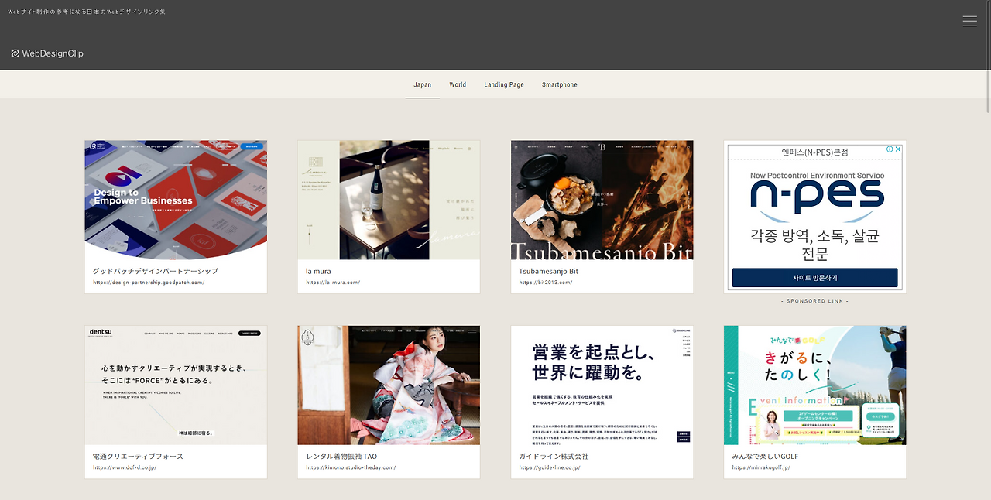Click the 사이트 방문하기 ad button
The height and width of the screenshot is (500, 991).
(x=815, y=278)
